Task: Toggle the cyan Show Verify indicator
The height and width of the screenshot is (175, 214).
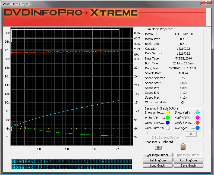Action: (197, 112)
